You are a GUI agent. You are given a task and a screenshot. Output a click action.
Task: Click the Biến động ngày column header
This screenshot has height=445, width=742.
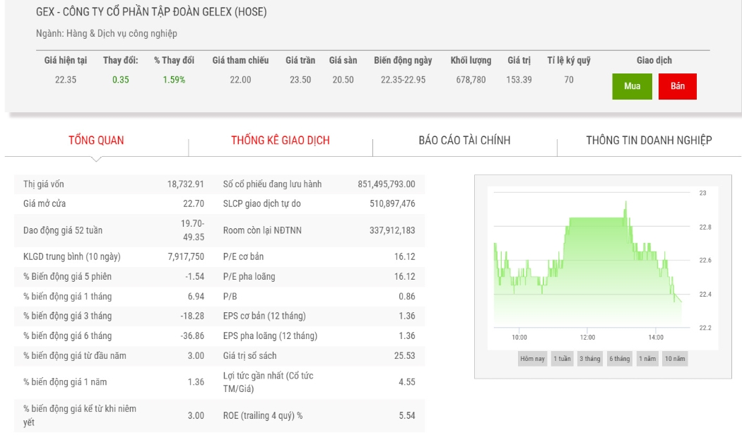[x=403, y=61]
